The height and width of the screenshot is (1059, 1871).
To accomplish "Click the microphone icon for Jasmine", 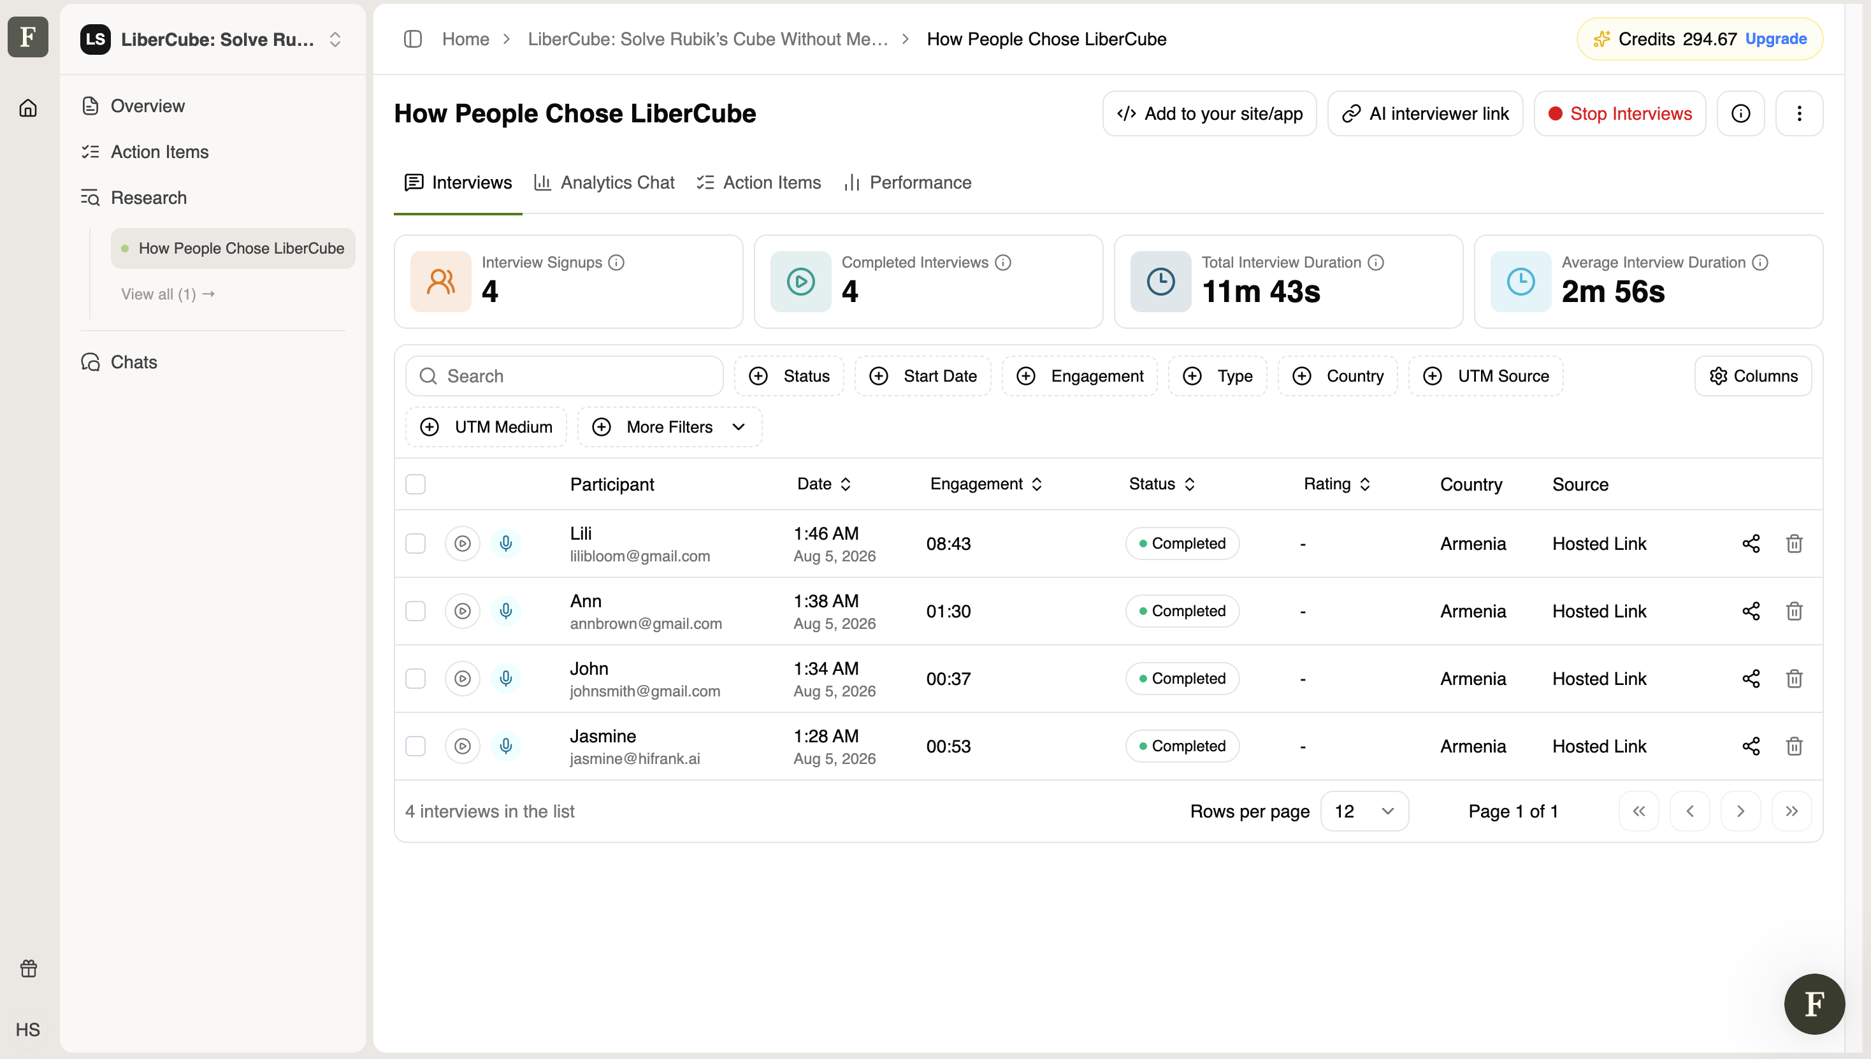I will tap(505, 746).
